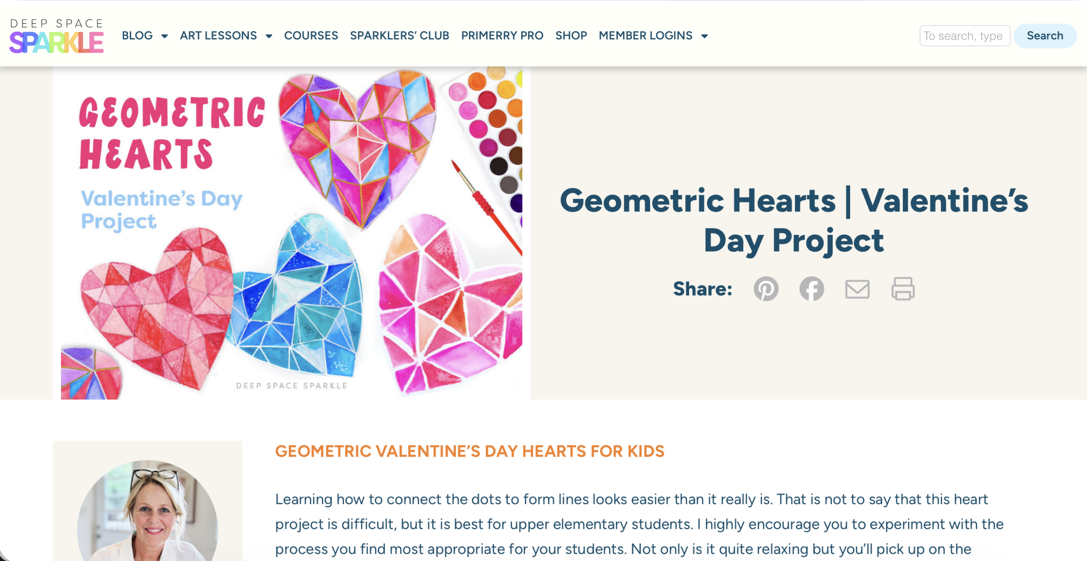The width and height of the screenshot is (1087, 561).
Task: Share the post on Facebook
Action: pyautogui.click(x=811, y=289)
